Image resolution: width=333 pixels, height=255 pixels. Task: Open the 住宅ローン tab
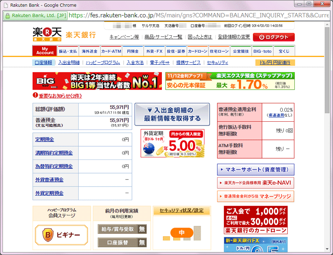coord(219,51)
